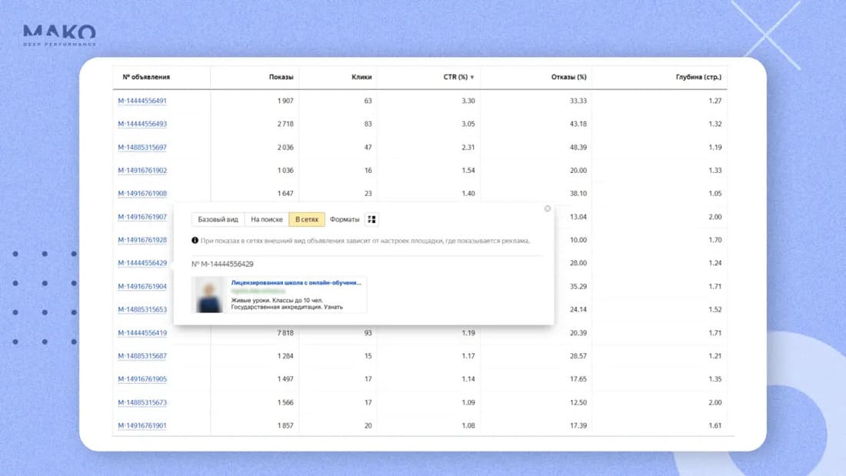Image resolution: width=846 pixels, height=476 pixels.
Task: Open ad link M-14885315673
Action: [142, 403]
